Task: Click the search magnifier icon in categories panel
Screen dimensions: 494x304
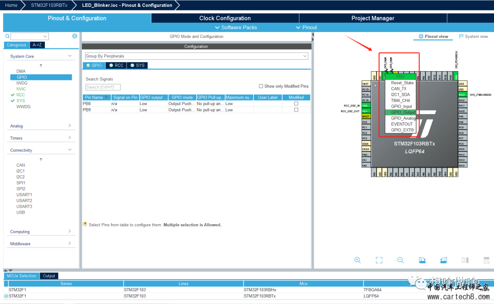Action: pyautogui.click(x=7, y=36)
